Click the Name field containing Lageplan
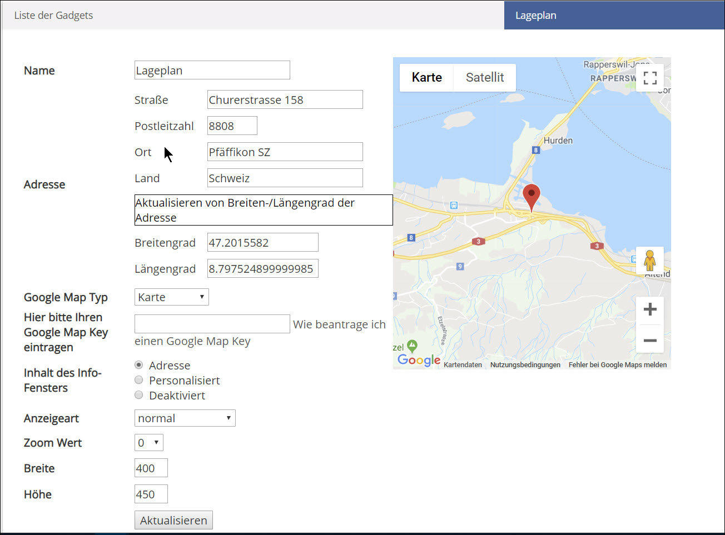 coord(212,70)
